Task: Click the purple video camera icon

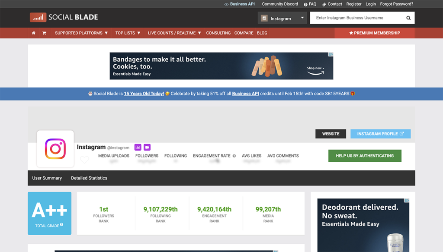Action: (148, 147)
